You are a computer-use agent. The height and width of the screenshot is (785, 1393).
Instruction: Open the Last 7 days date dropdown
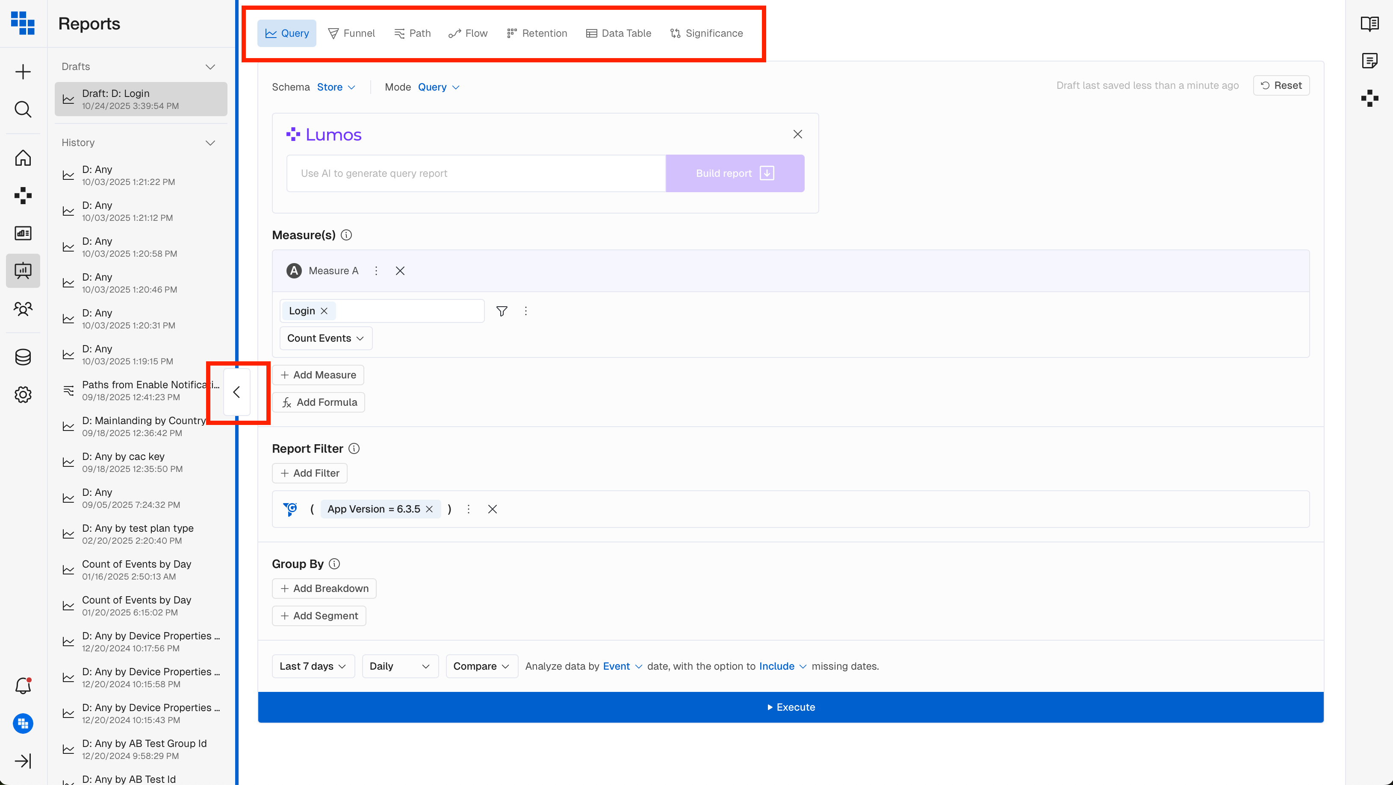click(313, 666)
